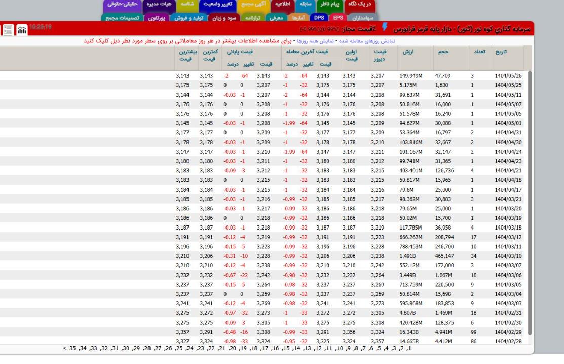Switch to the 'پیام ناظر' tab

329,5
